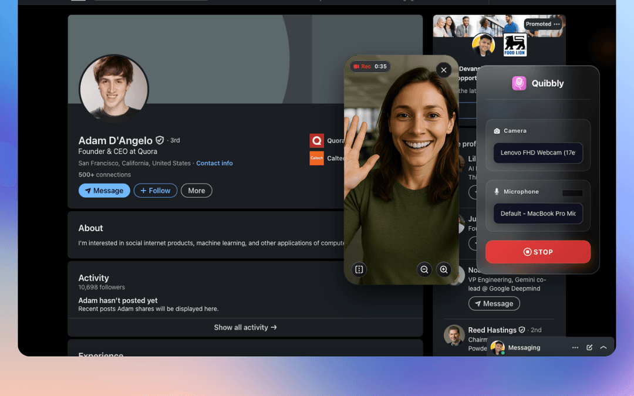Zoom in the webcam preview
This screenshot has height=396, width=634.
click(x=444, y=269)
